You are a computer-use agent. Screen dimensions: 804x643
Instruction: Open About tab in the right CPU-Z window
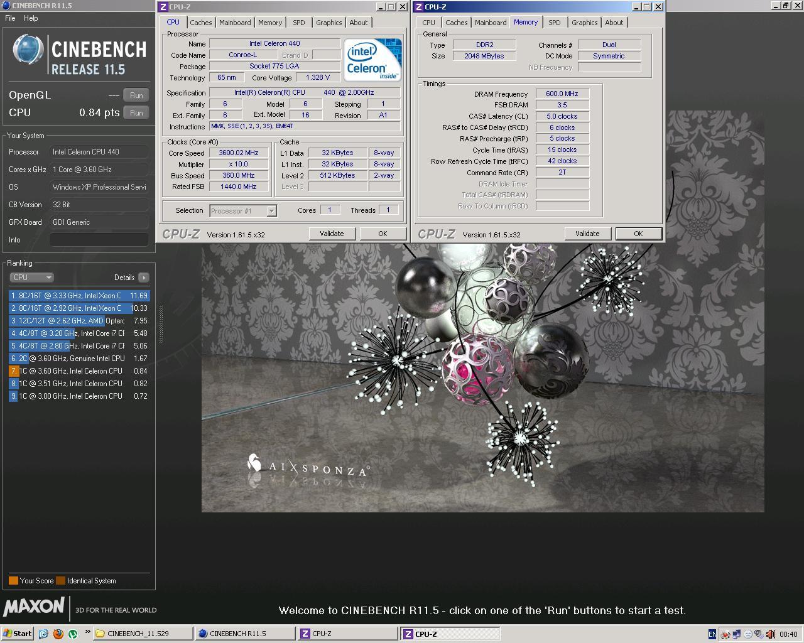pyautogui.click(x=614, y=23)
